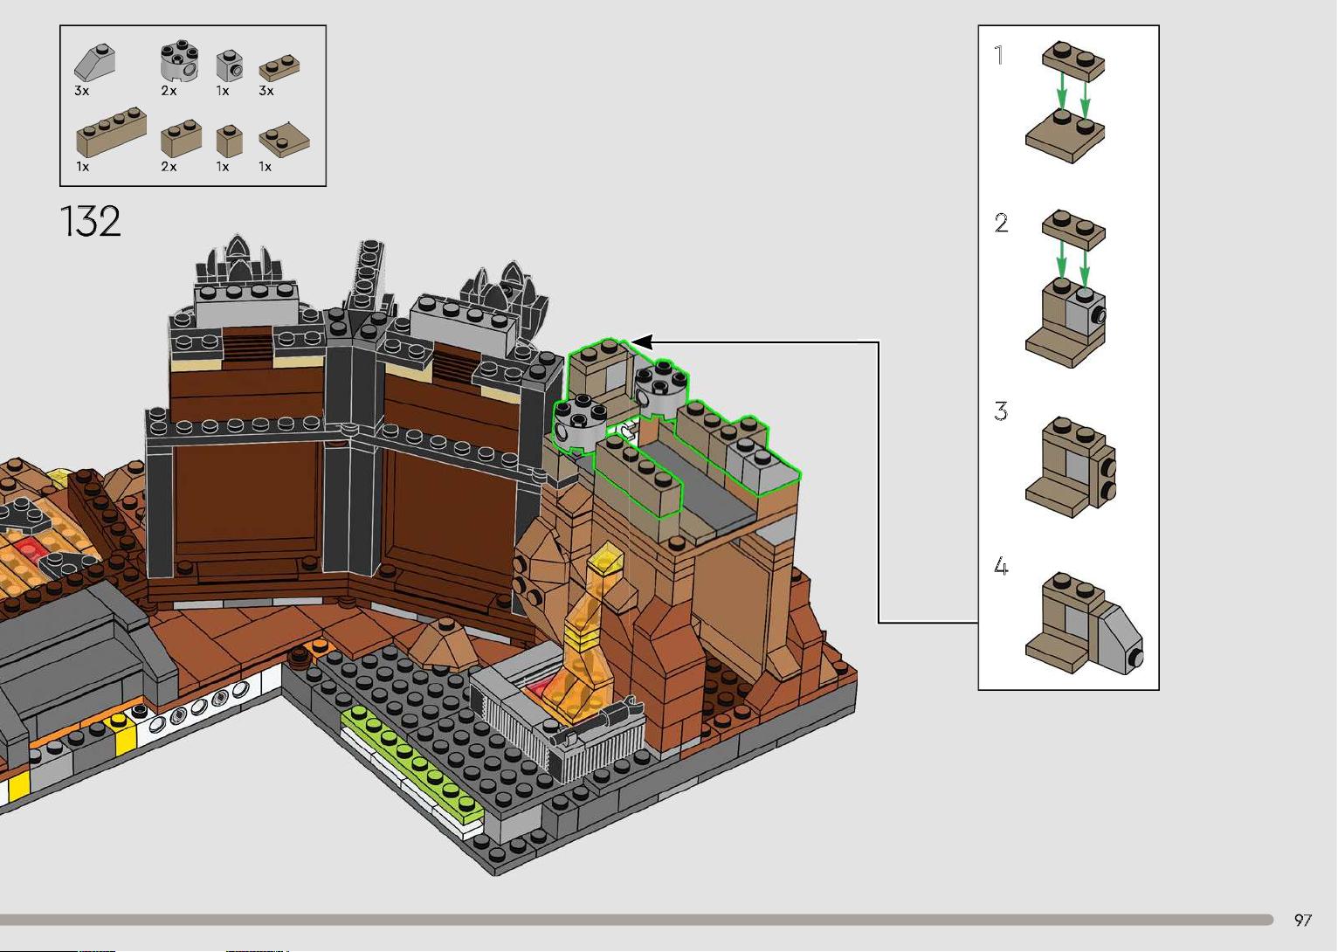Click the 2x quantity under the round brick
This screenshot has height=952, width=1338.
(x=169, y=91)
